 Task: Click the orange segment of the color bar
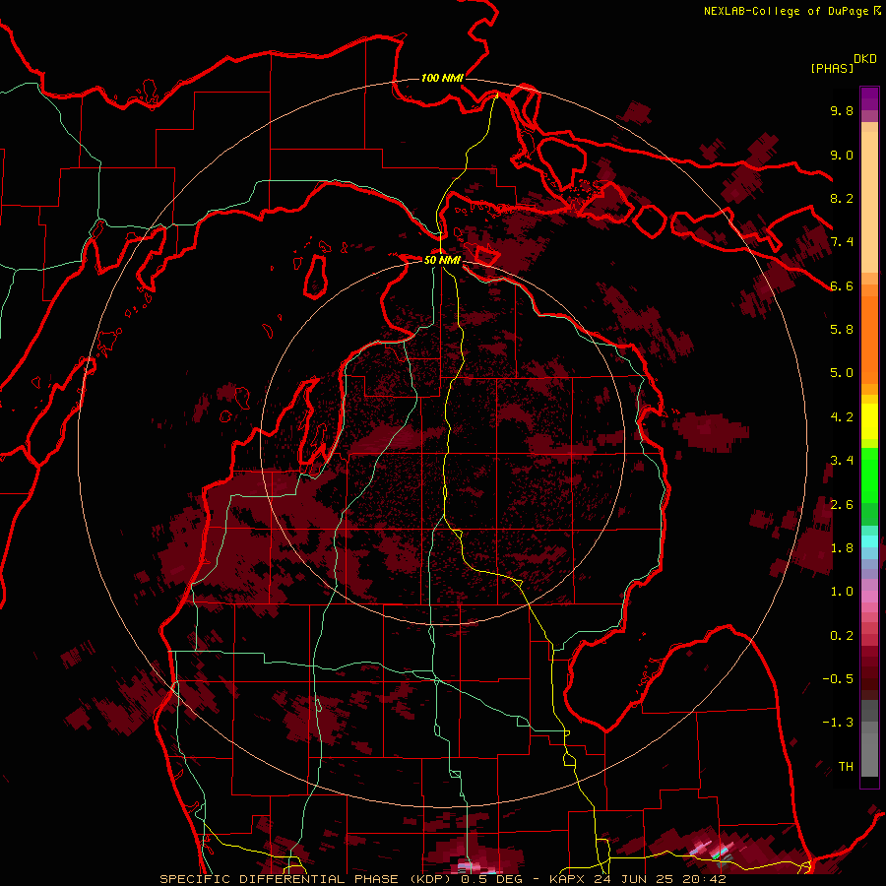[x=869, y=339]
